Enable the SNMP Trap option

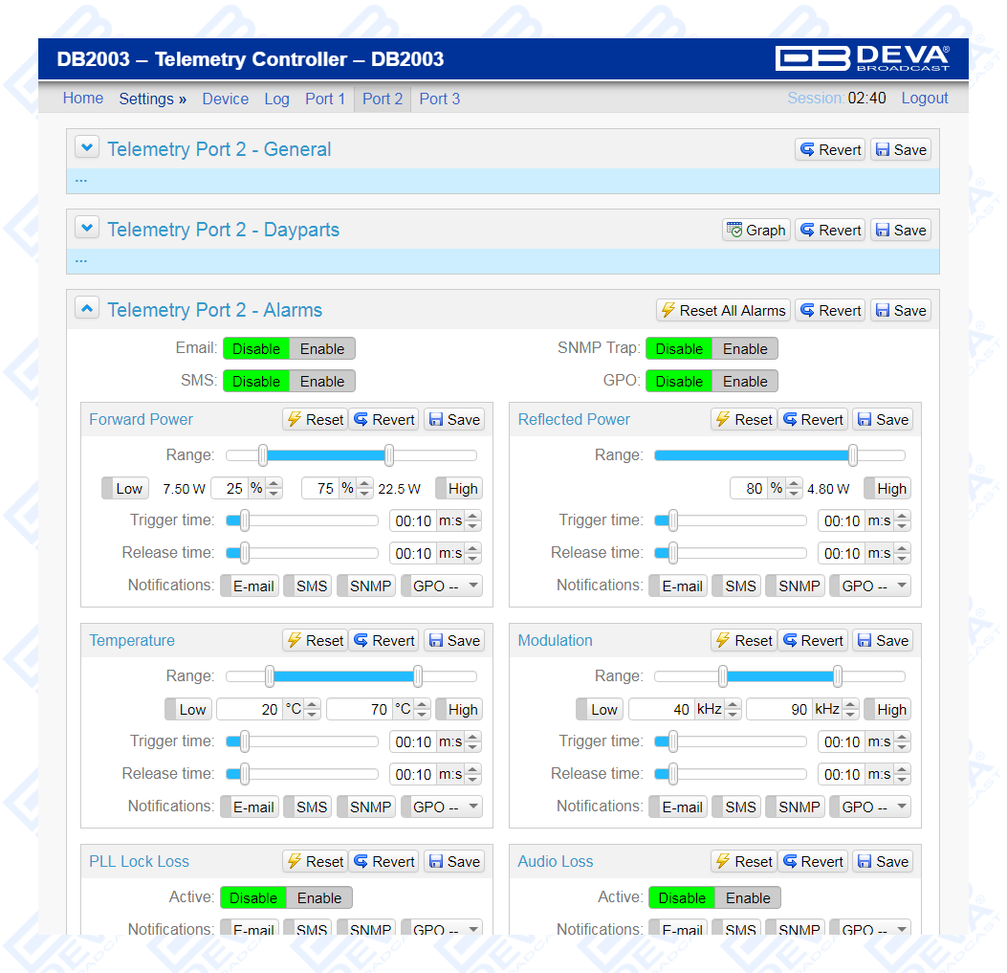745,349
